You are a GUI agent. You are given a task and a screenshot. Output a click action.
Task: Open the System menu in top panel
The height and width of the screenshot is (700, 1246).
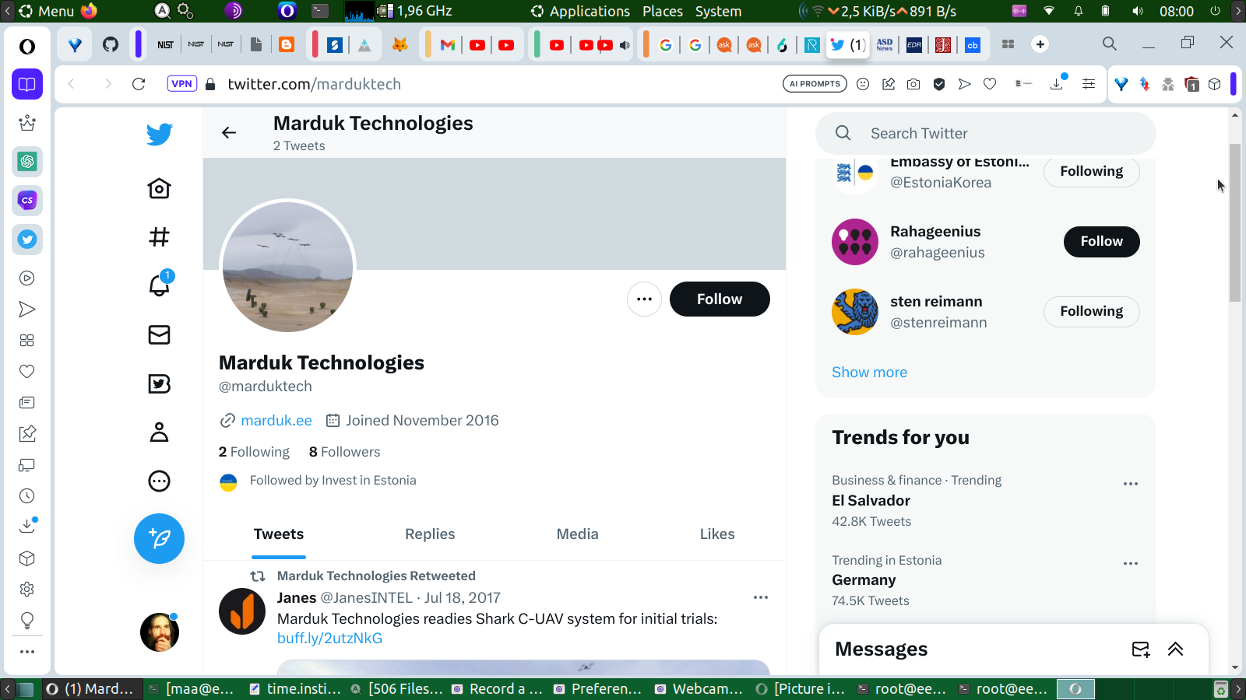coord(718,11)
